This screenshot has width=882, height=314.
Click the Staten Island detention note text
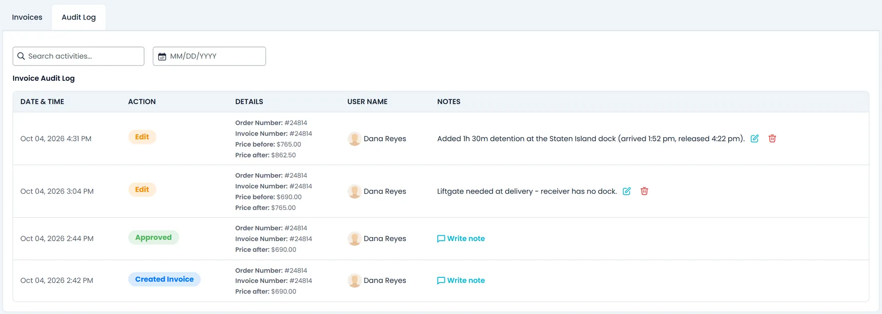(591, 139)
